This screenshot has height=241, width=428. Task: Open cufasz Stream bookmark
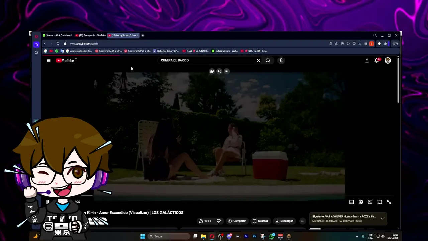tap(225, 51)
